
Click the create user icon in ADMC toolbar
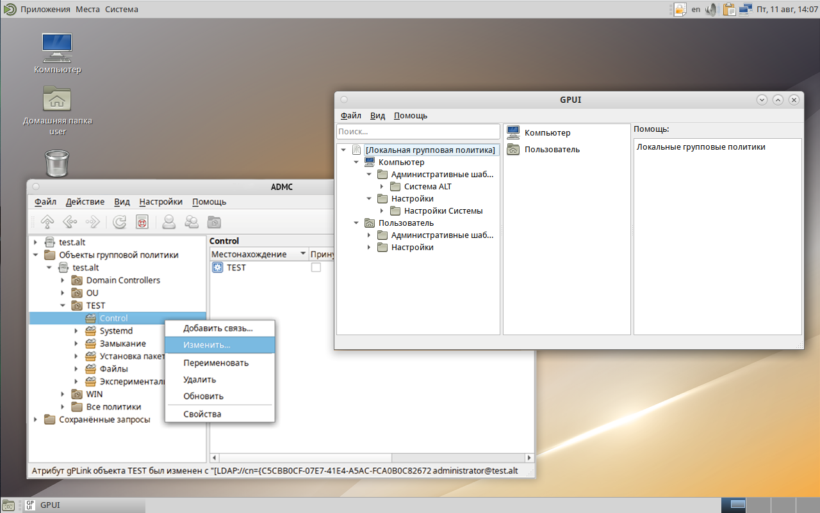click(169, 222)
